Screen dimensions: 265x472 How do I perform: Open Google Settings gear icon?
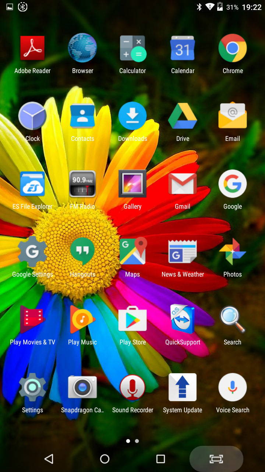(32, 252)
